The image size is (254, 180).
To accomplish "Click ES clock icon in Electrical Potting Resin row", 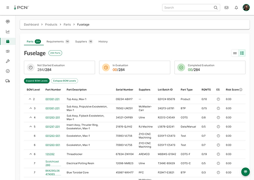I will pyautogui.click(x=218, y=163).
